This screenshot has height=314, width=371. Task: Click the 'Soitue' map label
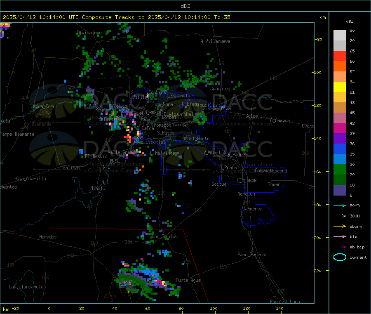(219, 184)
